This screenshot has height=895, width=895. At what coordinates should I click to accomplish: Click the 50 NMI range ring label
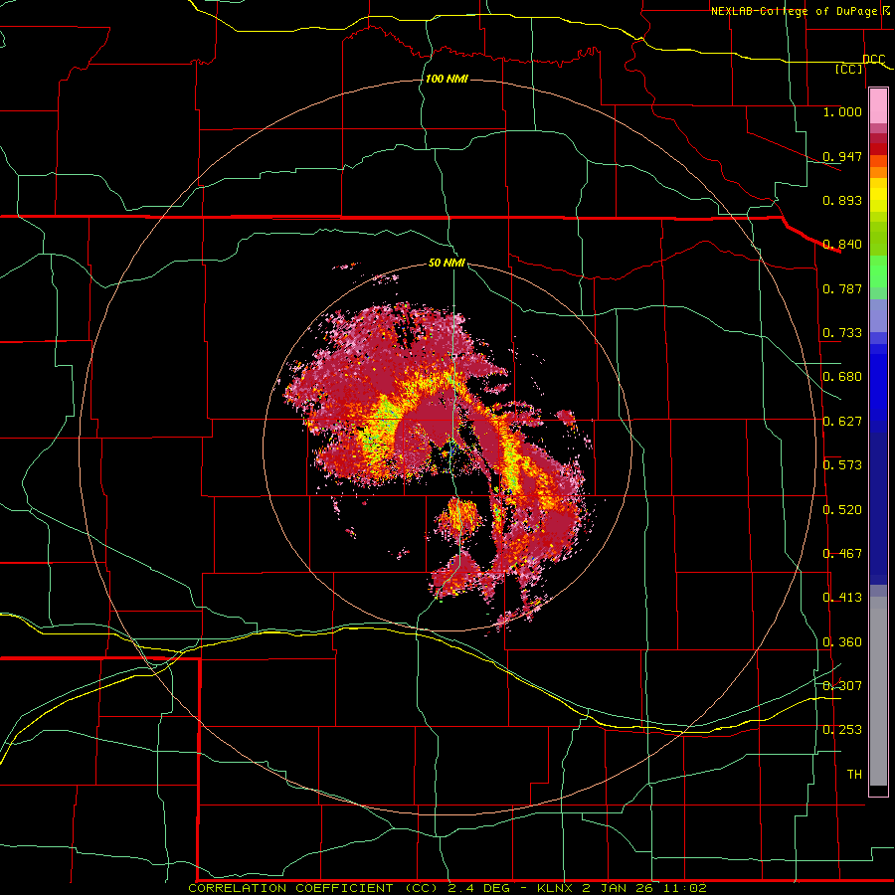click(447, 263)
